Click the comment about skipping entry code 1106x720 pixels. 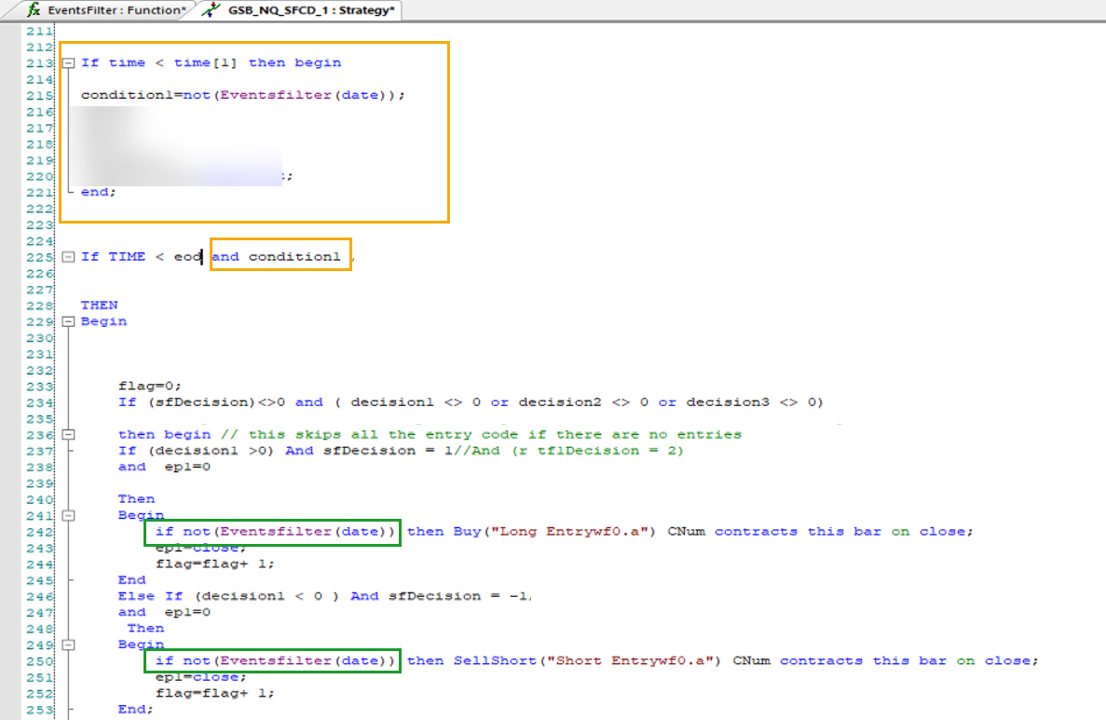[x=494, y=435]
